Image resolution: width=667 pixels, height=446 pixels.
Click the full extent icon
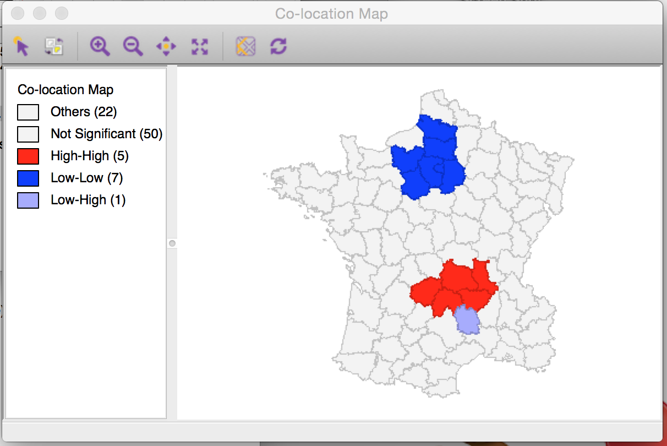[x=200, y=46]
